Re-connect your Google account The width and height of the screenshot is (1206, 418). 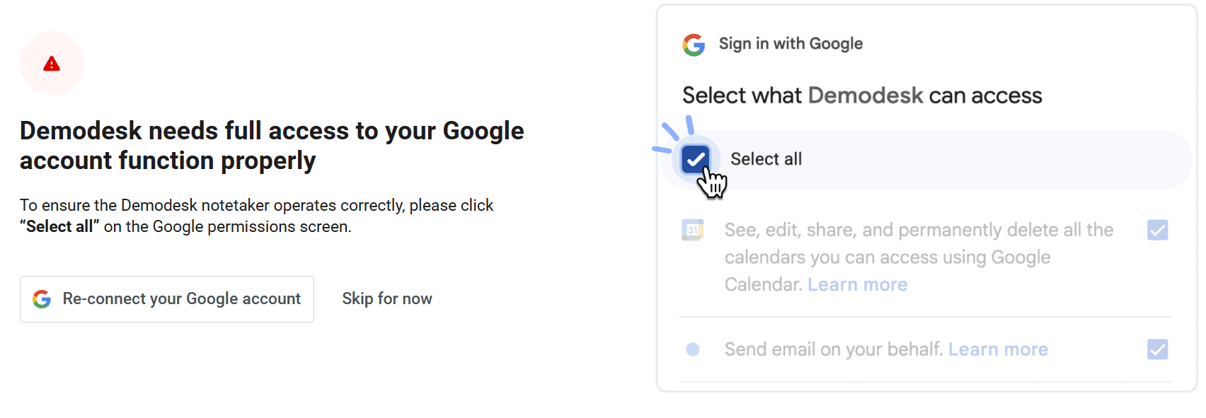coord(167,299)
